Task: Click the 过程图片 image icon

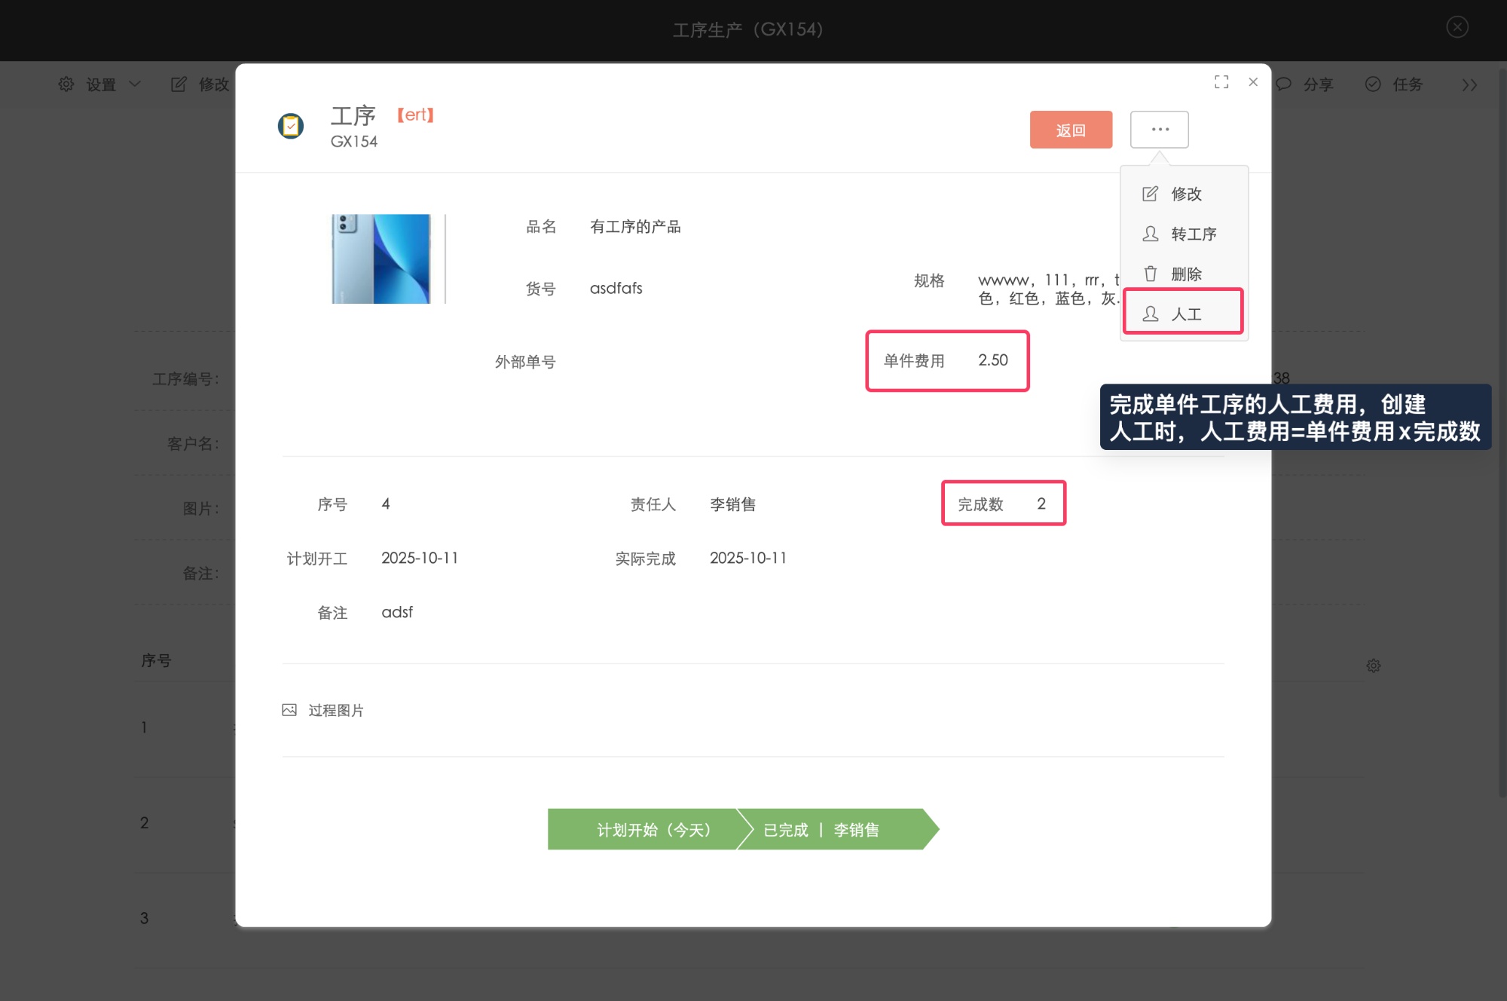Action: (289, 710)
